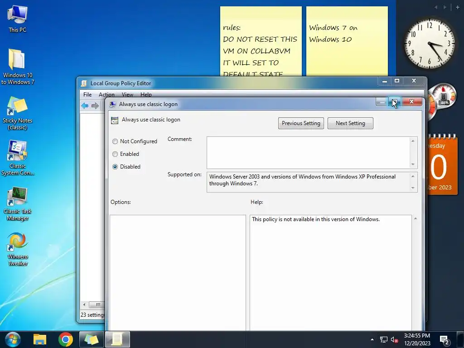The width and height of the screenshot is (464, 348).
Task: Open Winaero Tweaker shortcut
Action: [x=17, y=249]
